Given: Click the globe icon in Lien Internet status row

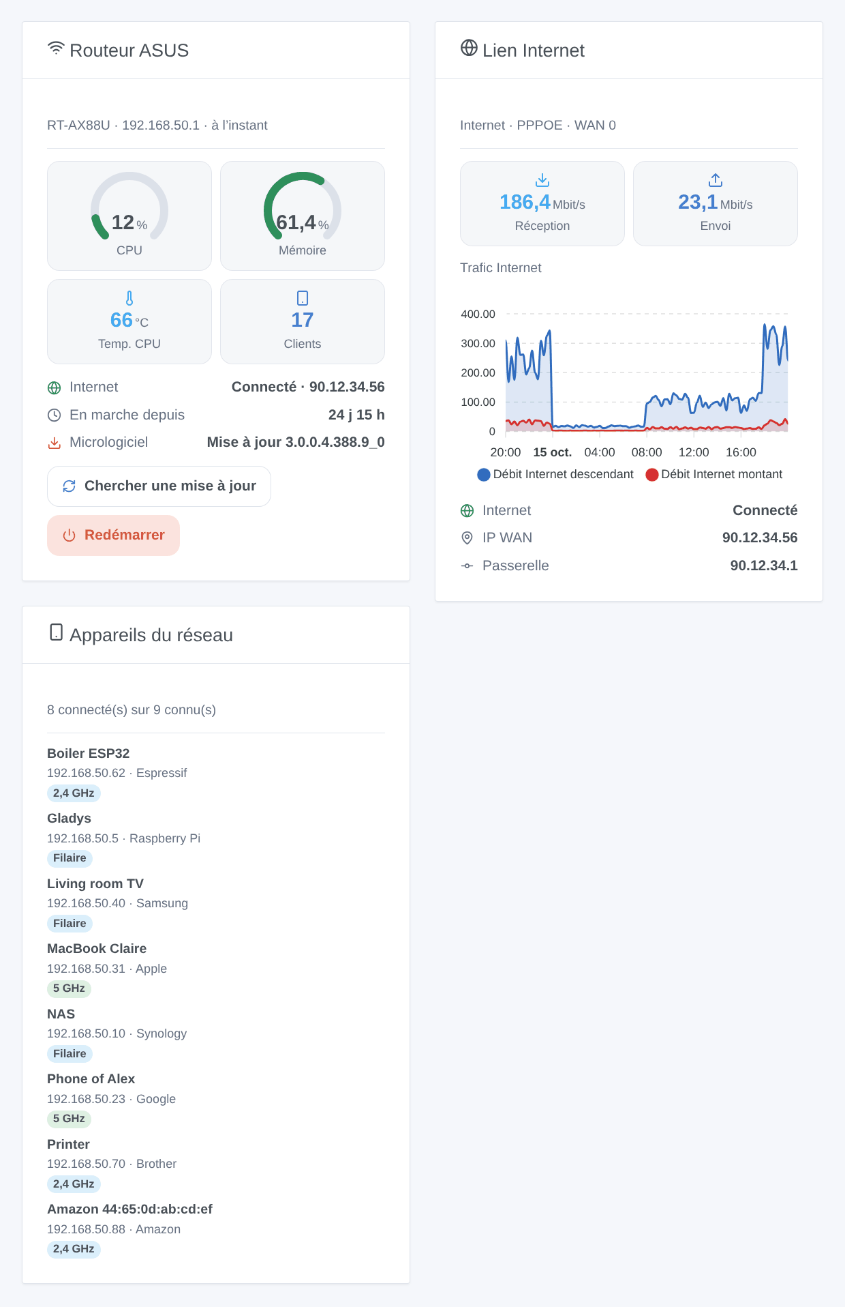Looking at the screenshot, I should pyautogui.click(x=467, y=511).
